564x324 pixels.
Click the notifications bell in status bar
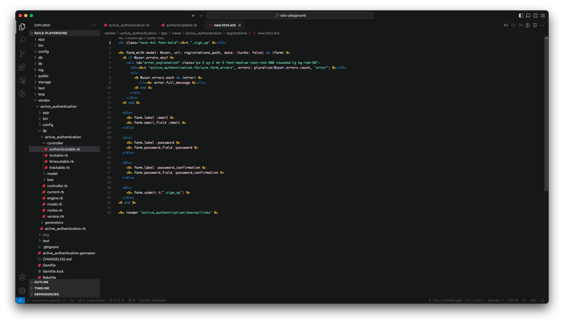542,300
